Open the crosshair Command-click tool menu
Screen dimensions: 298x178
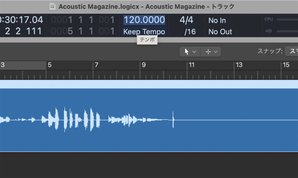pyautogui.click(x=211, y=52)
